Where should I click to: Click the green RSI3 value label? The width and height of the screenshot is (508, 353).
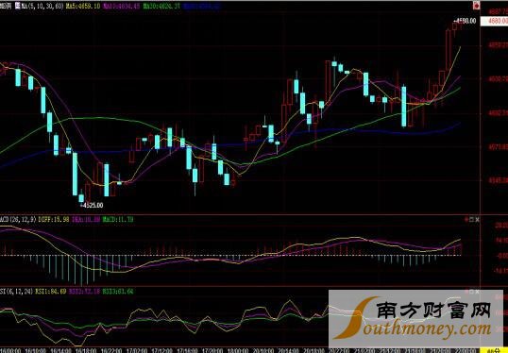coord(118,292)
